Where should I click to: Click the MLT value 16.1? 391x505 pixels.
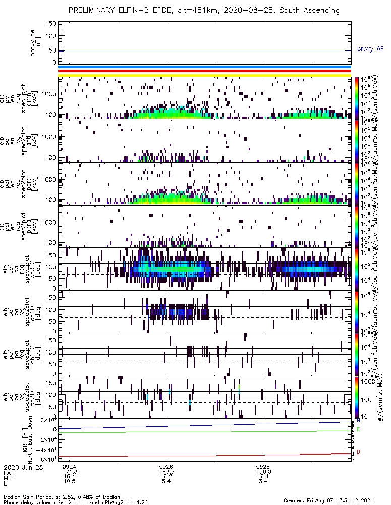coord(263,476)
